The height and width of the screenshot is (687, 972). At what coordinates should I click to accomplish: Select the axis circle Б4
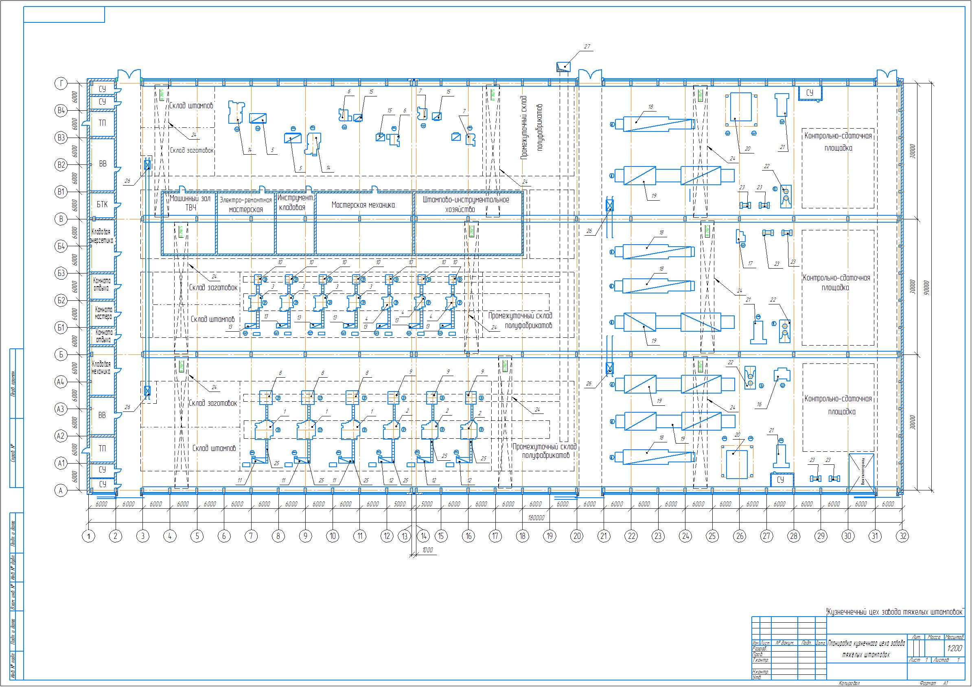pyautogui.click(x=61, y=246)
